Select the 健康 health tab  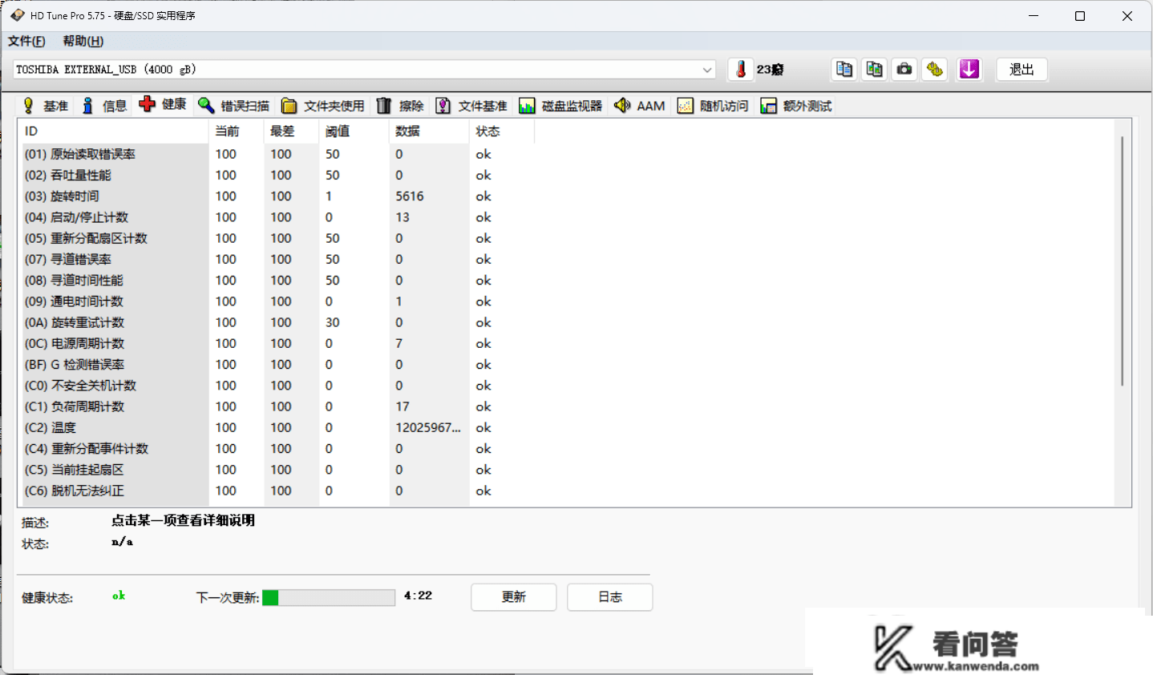pyautogui.click(x=163, y=104)
